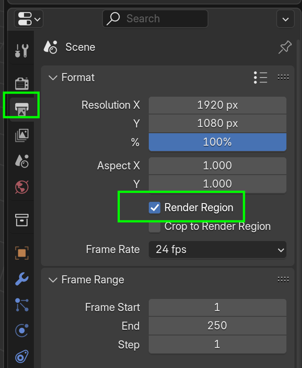This screenshot has height=368, width=302.
Task: Click the Resolution percentage 100% slider
Action: pyautogui.click(x=217, y=142)
